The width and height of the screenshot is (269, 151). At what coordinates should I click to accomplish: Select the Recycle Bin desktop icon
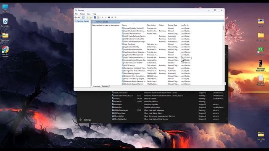5,22
